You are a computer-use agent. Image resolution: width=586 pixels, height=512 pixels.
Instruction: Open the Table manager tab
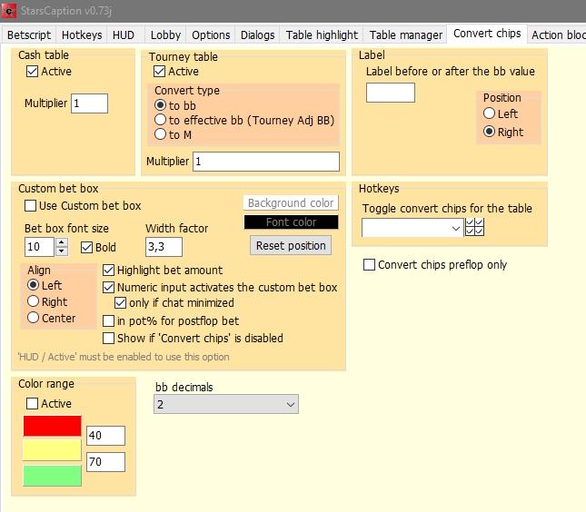(406, 34)
